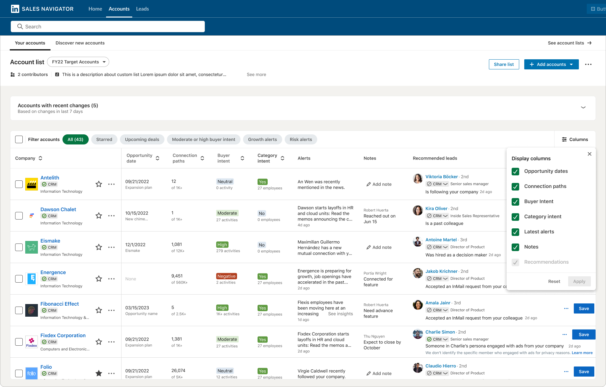Star the Fibonacci Effect account
606x387 pixels.
click(x=99, y=310)
